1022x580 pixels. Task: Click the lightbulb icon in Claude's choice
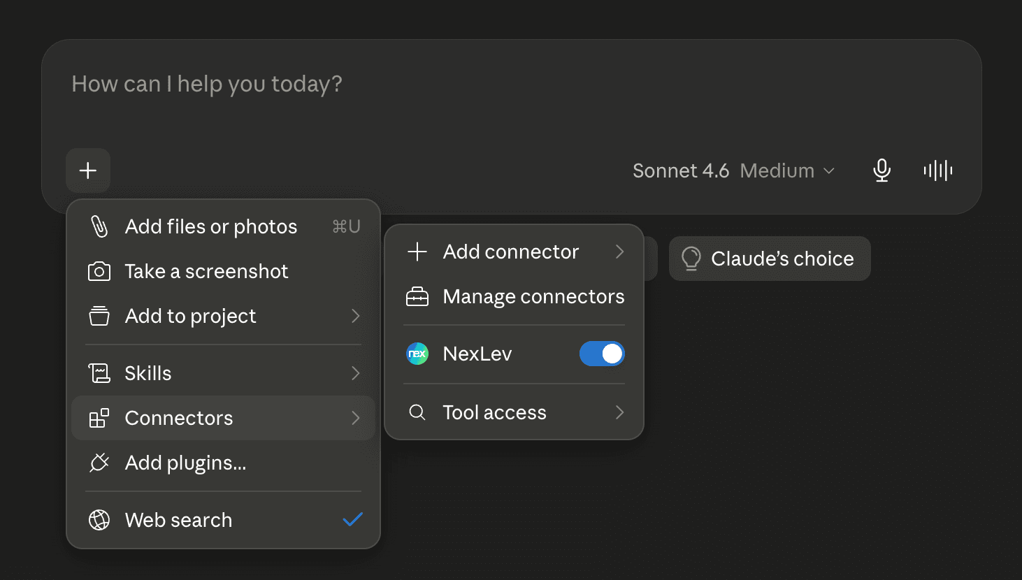click(691, 259)
